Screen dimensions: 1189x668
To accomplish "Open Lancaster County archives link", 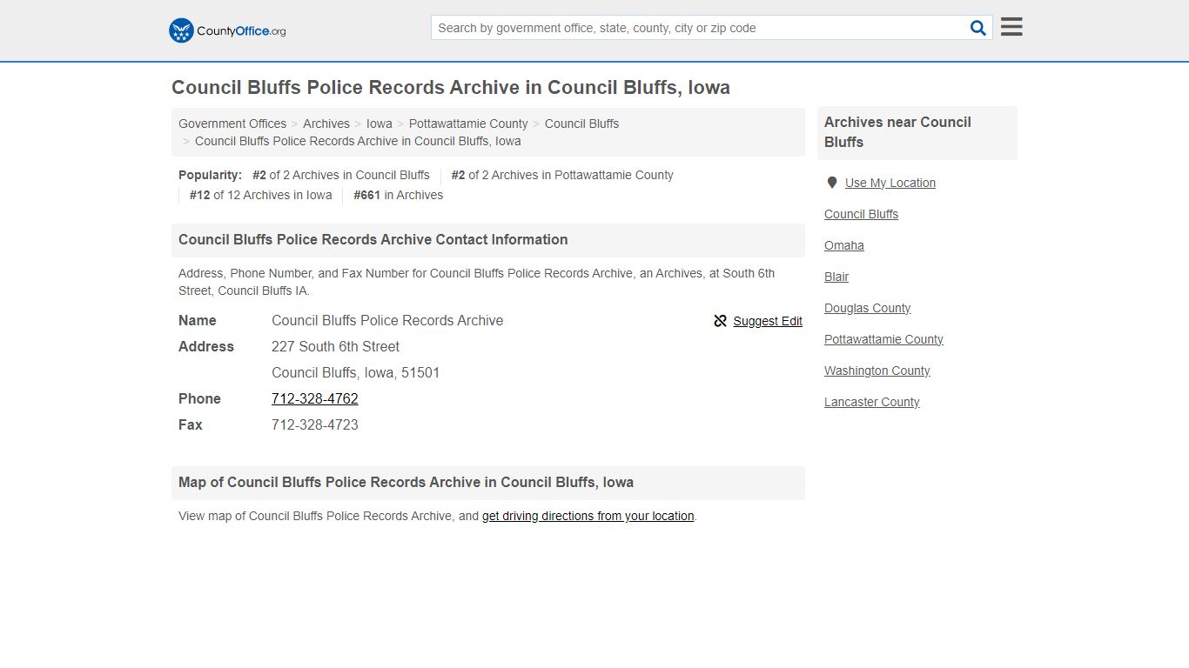I will [x=872, y=402].
